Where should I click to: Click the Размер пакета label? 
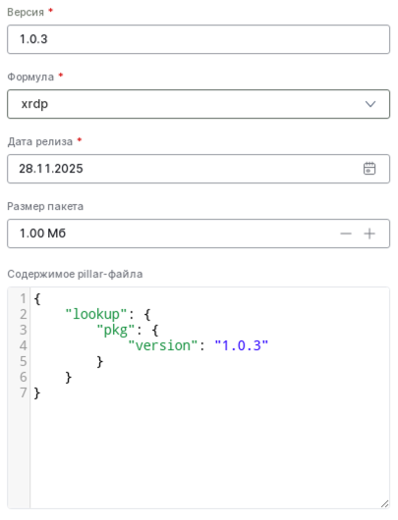45,206
